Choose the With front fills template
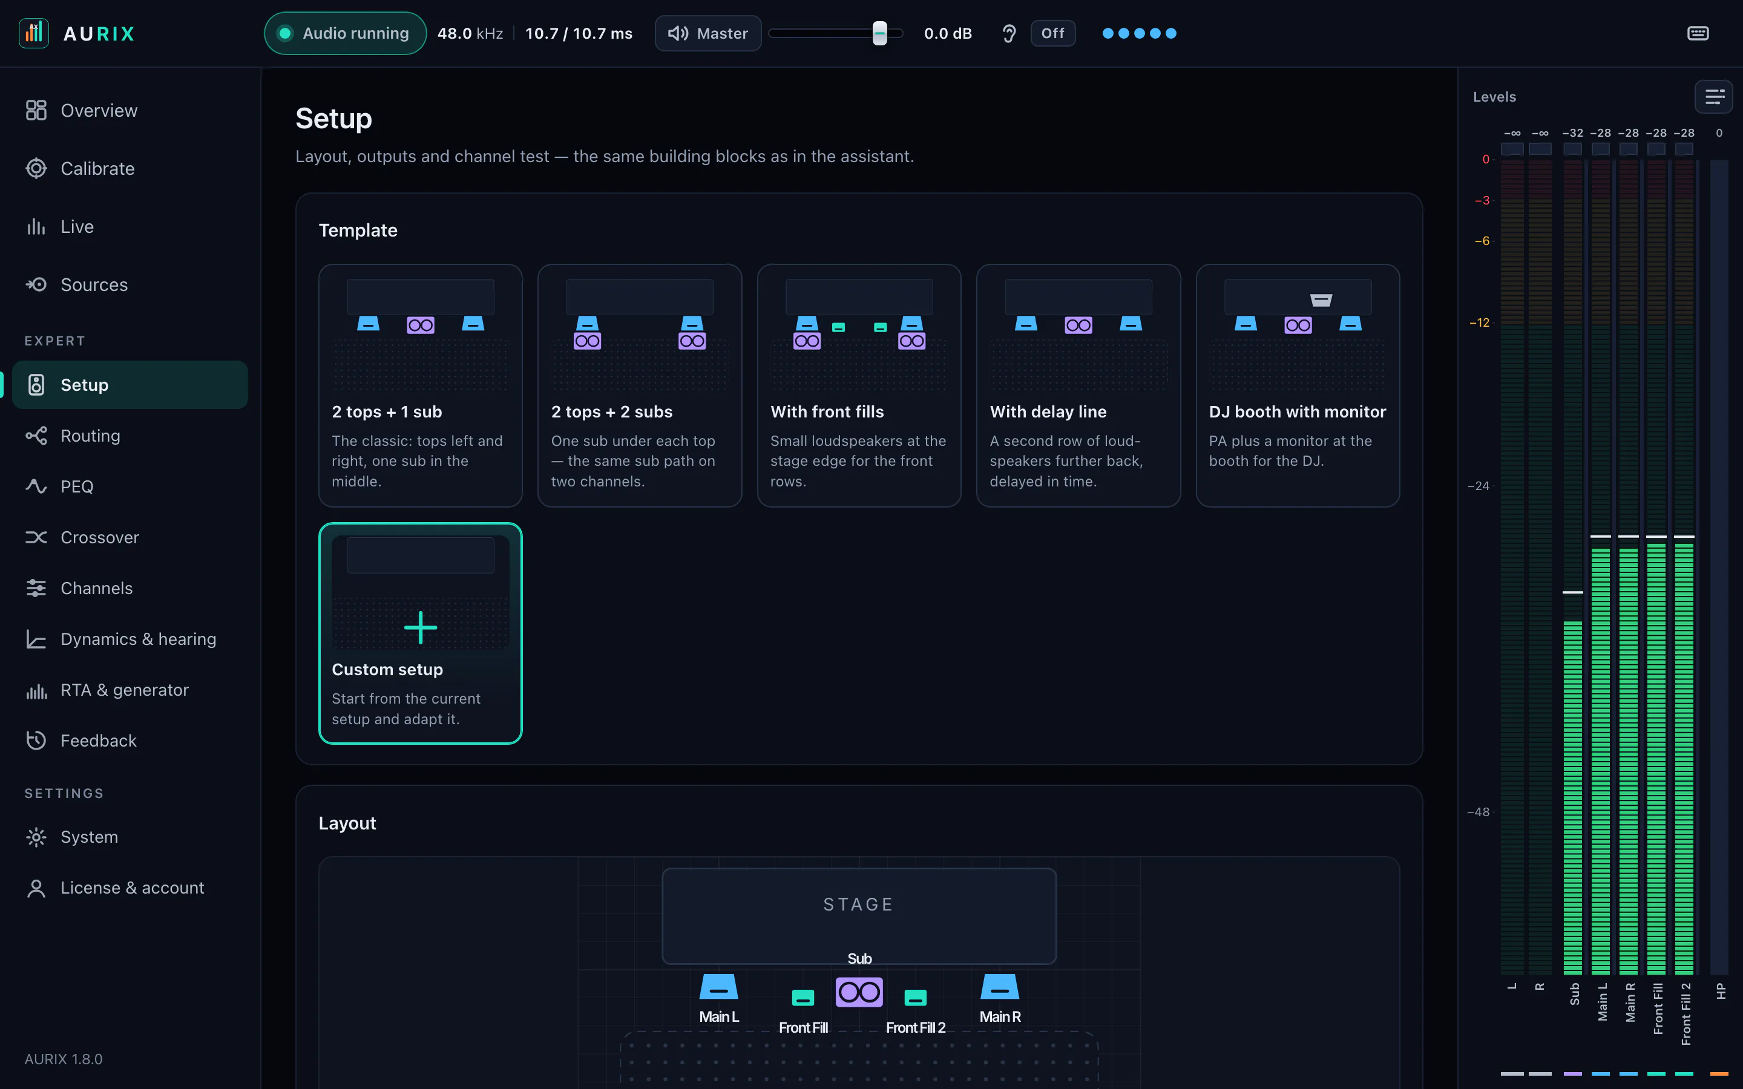The width and height of the screenshot is (1743, 1089). (859, 385)
